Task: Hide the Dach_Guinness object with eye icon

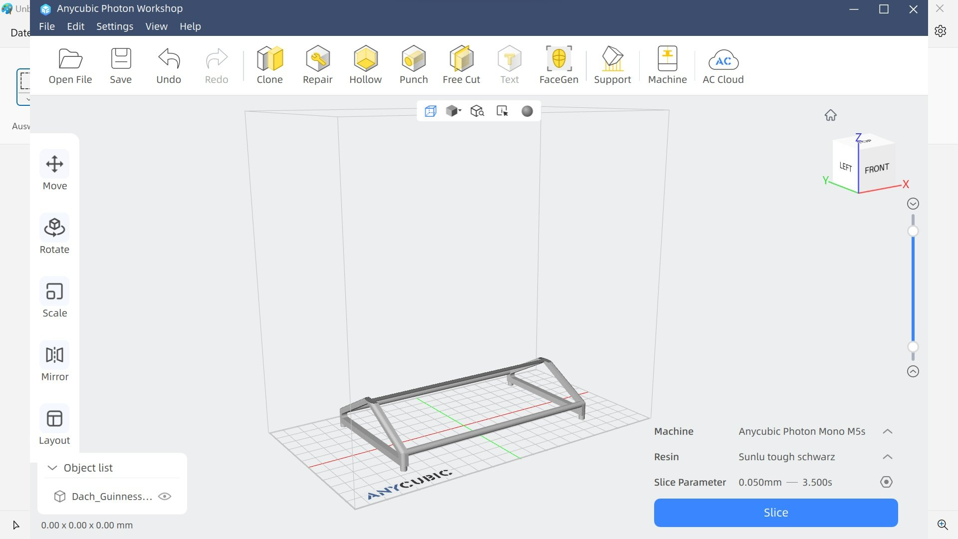Action: point(165,496)
